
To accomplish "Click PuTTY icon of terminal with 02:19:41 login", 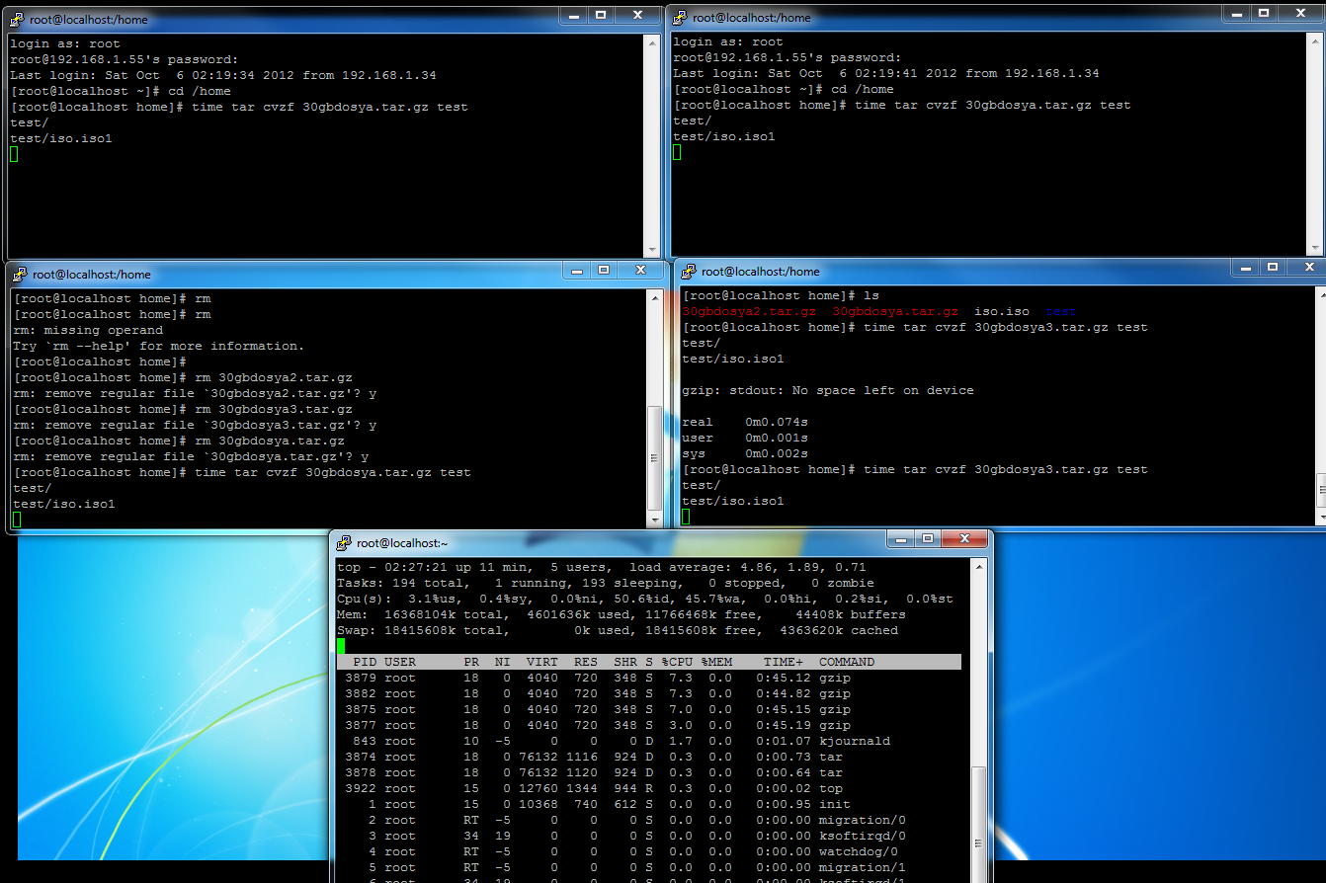I will [680, 18].
